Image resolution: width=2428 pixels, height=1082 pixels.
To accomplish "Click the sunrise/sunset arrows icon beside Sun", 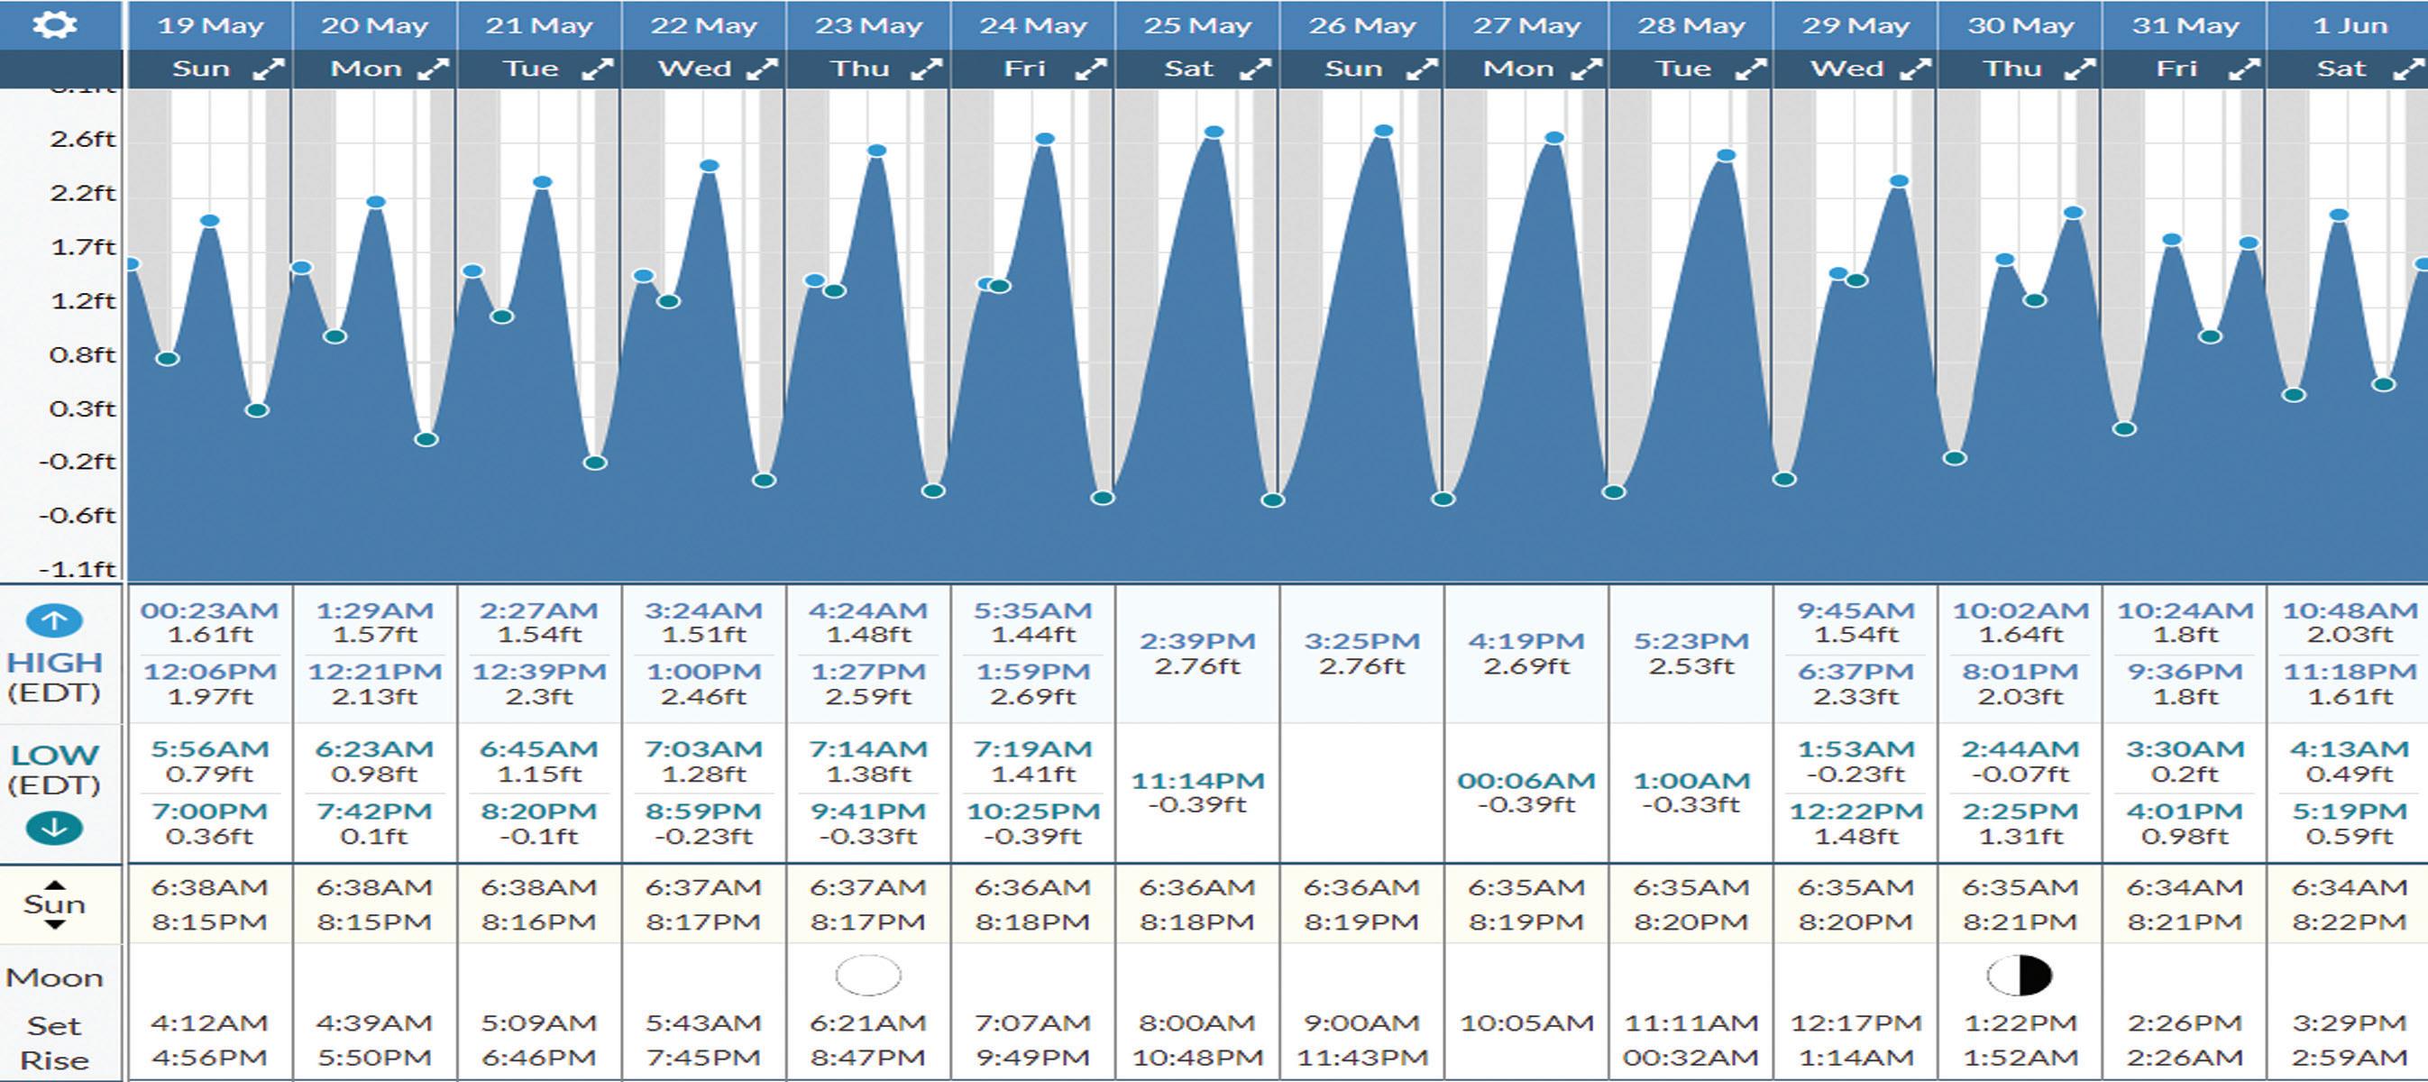I will tap(55, 904).
